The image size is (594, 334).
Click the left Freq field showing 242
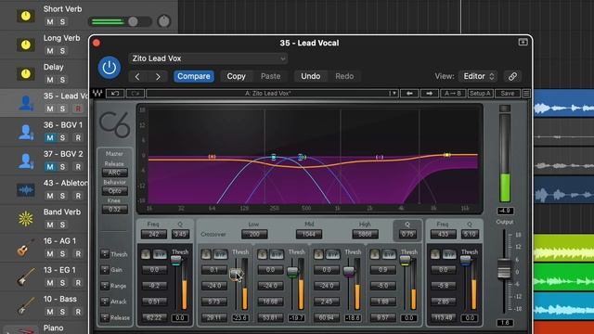tap(153, 235)
